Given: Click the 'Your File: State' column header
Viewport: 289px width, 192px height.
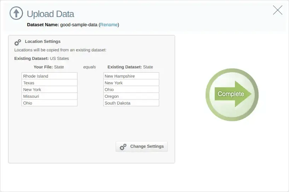Looking at the screenshot, I should 49,67.
